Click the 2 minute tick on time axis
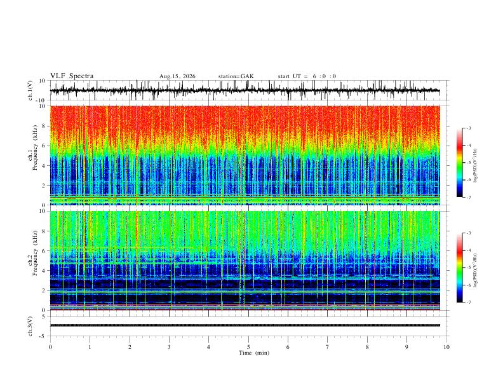 (130, 347)
